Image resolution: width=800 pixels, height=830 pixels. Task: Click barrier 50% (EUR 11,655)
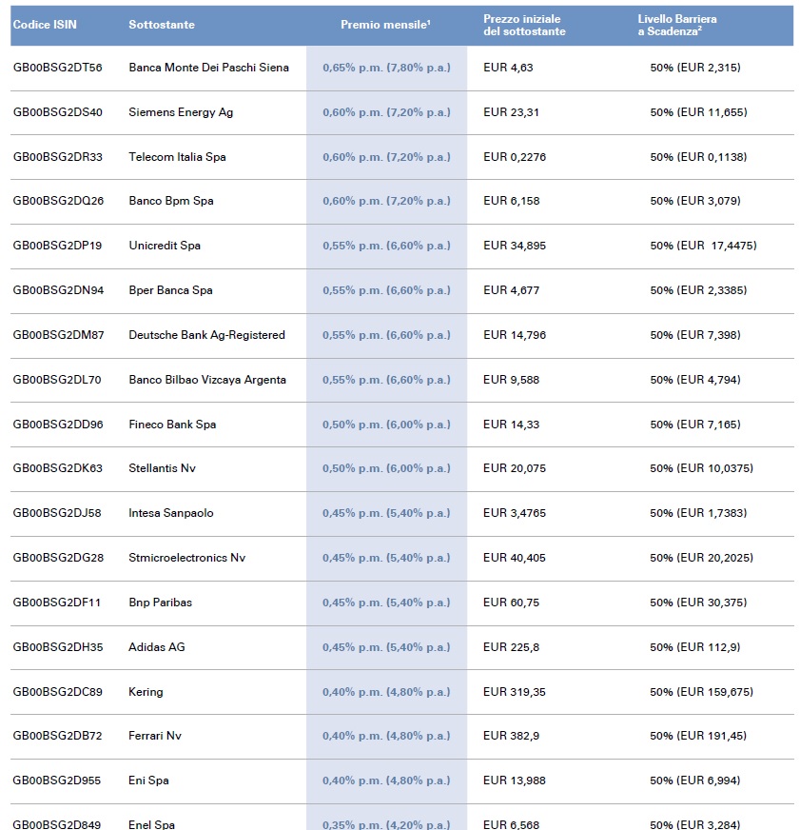[x=698, y=112]
